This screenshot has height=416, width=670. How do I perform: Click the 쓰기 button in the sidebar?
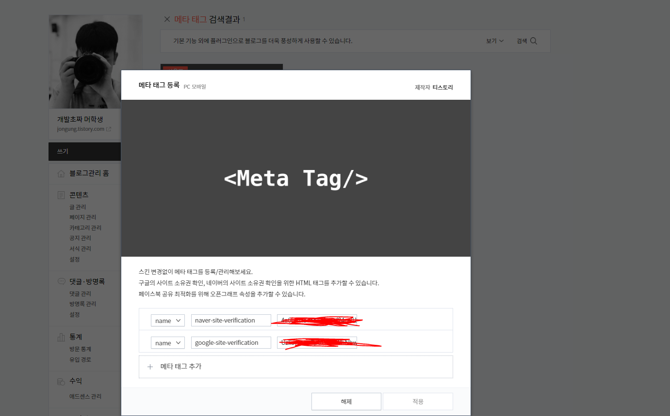click(x=84, y=152)
